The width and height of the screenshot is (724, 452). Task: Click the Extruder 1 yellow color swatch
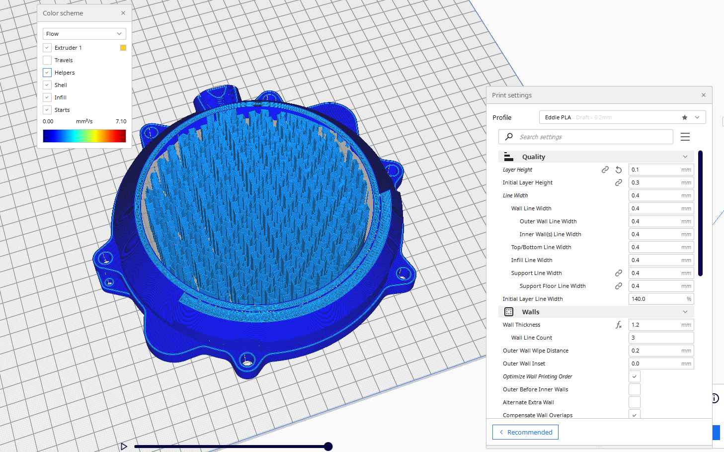point(123,48)
